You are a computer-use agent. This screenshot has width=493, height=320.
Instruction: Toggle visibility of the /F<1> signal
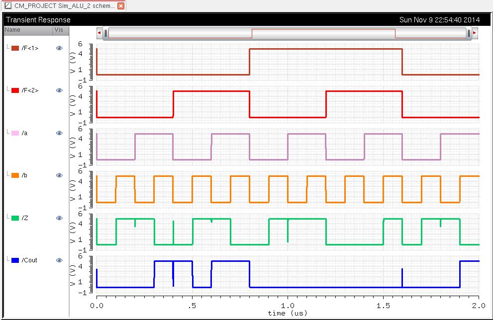click(59, 48)
